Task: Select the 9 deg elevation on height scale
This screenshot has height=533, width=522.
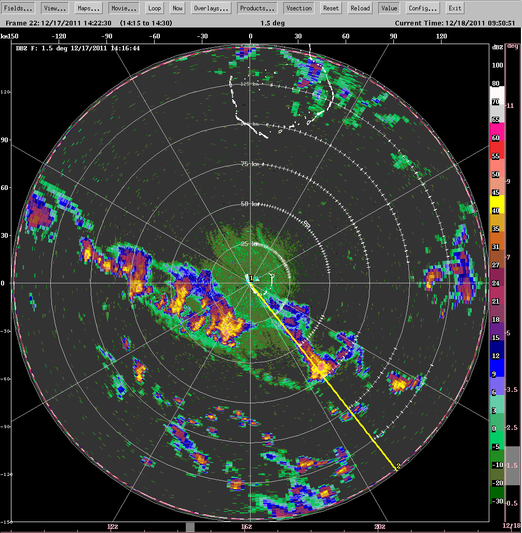Action: 509,182
